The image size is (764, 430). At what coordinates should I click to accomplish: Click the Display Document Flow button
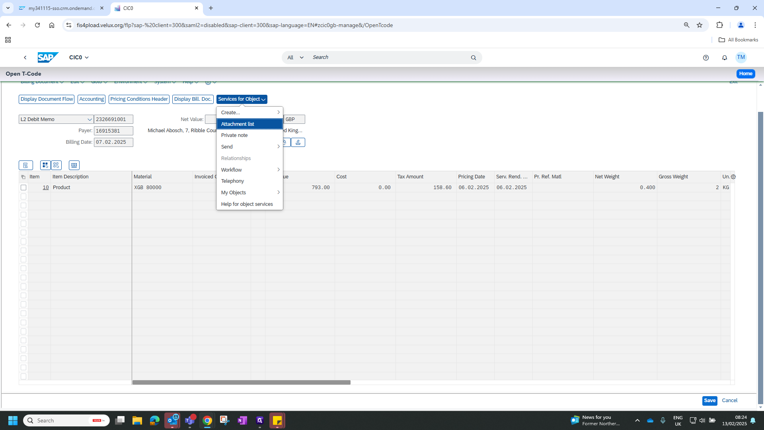[x=47, y=99]
